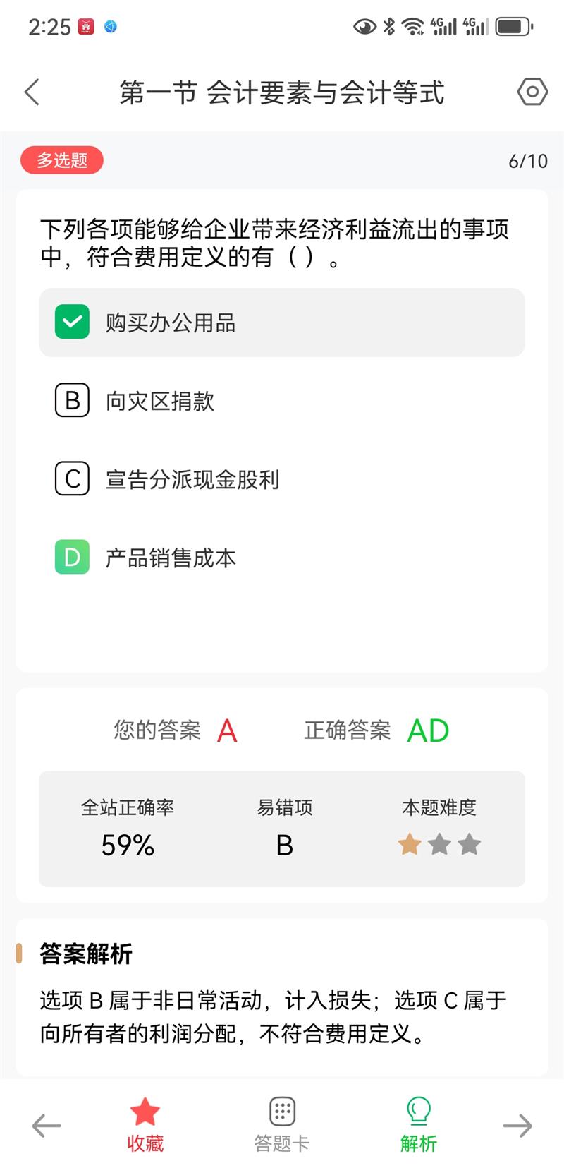Image resolution: width=564 pixels, height=1173 pixels.
Task: Tap the Huawei icon in the status bar
Action: pos(86,28)
